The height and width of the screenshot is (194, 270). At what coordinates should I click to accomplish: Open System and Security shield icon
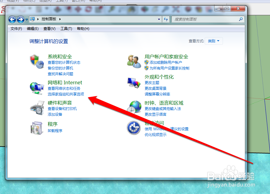[37, 62]
